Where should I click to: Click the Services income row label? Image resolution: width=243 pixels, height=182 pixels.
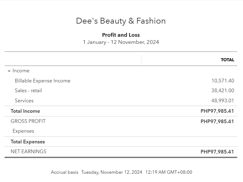click(24, 101)
